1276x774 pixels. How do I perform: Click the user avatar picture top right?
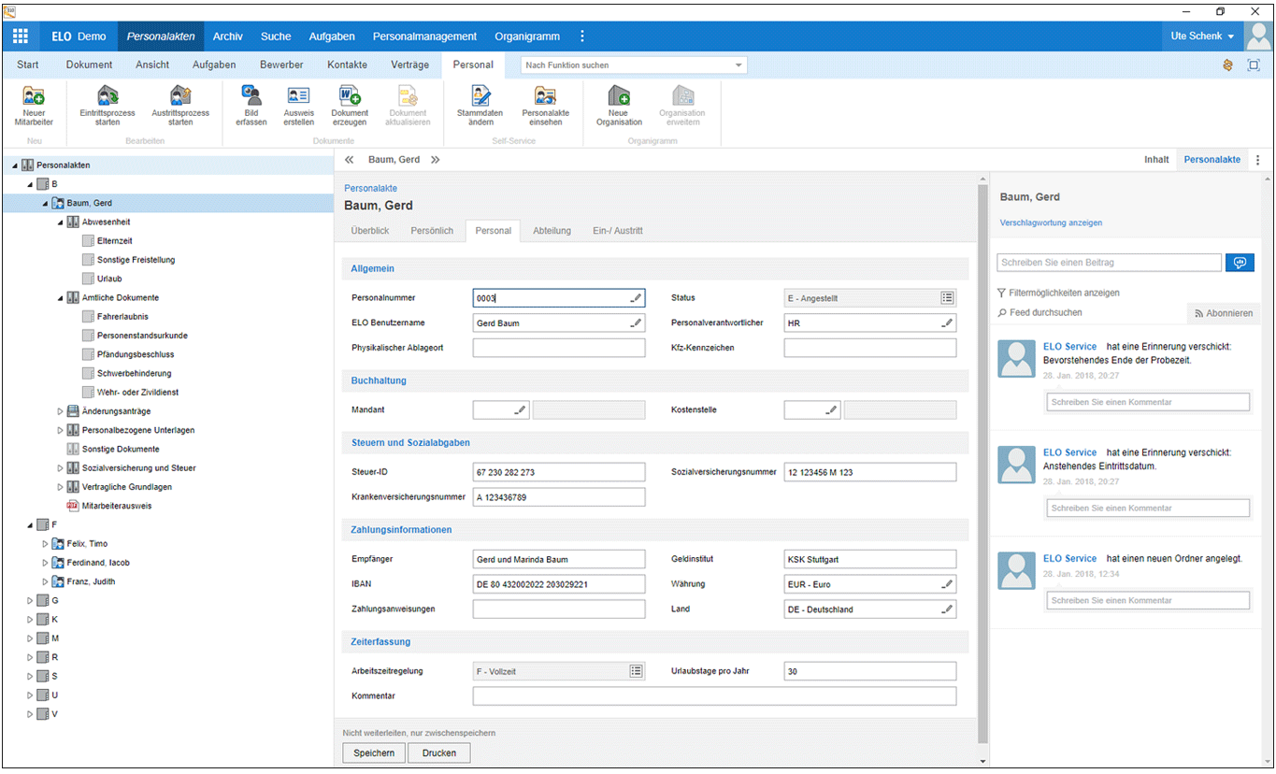[x=1258, y=36]
